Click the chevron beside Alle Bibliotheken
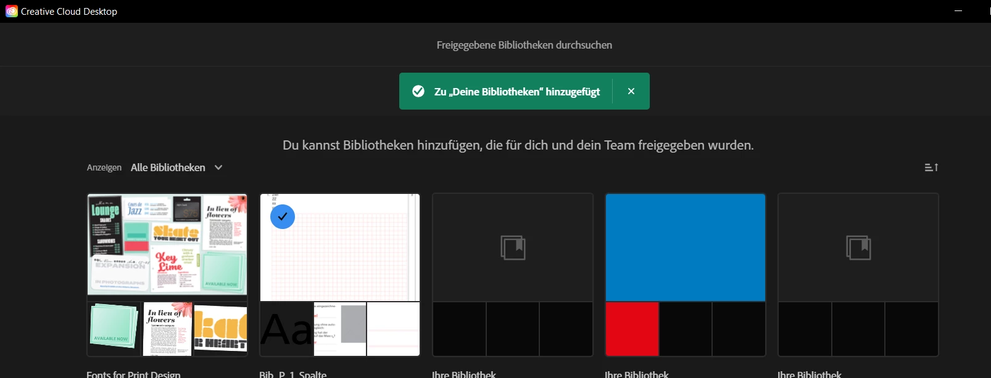 pos(218,167)
